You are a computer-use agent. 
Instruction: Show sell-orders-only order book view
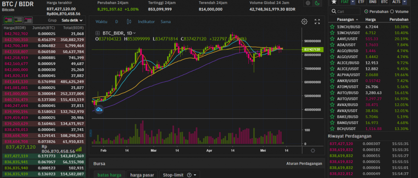(x=28, y=20)
